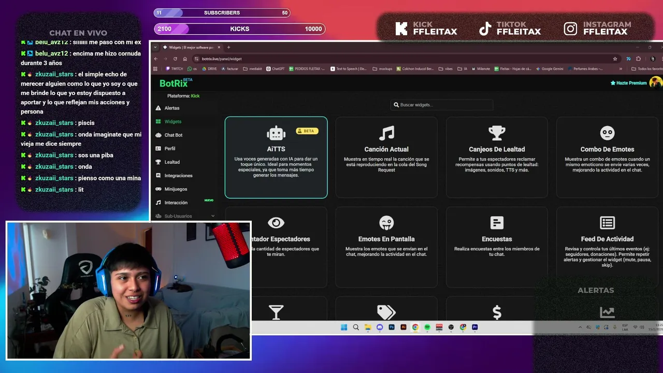Open Photoshop from the taskbar
This screenshot has width=663, height=373.
click(x=392, y=327)
